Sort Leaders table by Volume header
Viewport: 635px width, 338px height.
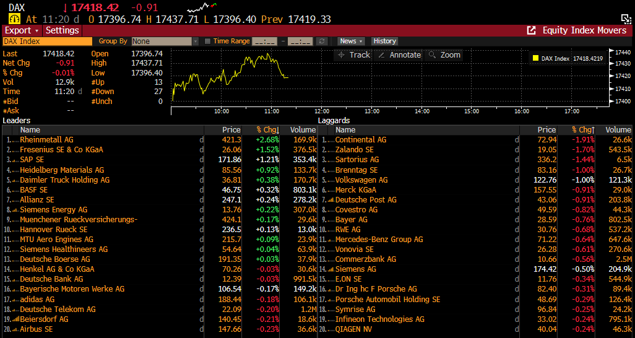coord(303,130)
